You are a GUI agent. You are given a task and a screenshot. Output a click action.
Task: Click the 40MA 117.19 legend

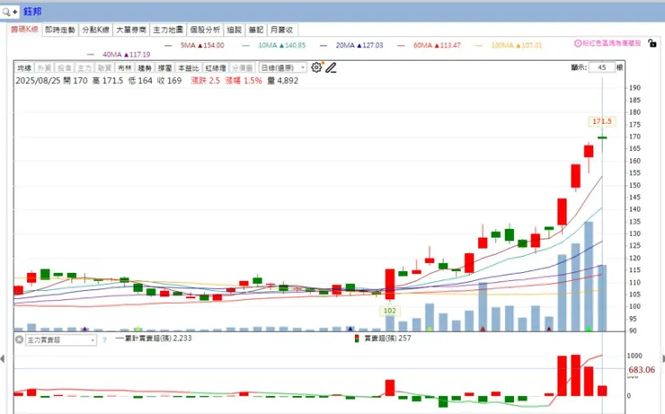click(x=119, y=54)
